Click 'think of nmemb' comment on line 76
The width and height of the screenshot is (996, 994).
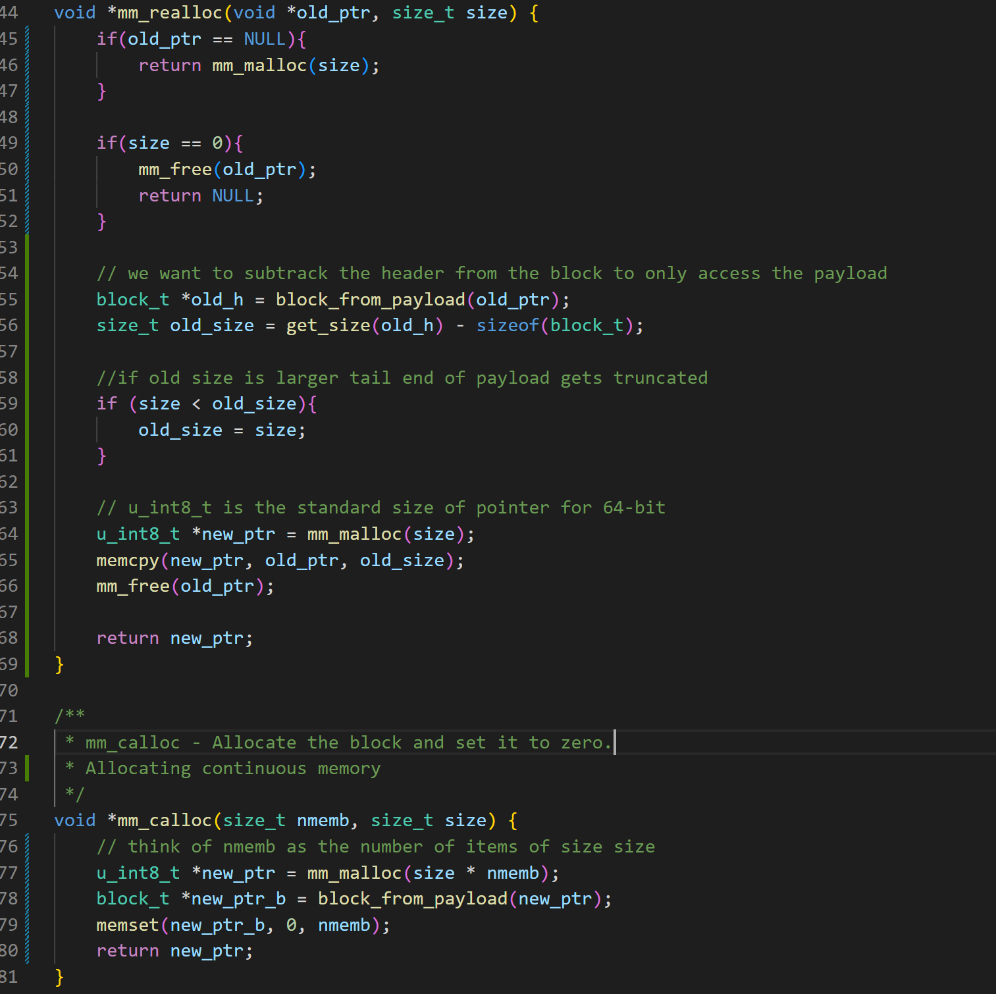click(x=375, y=847)
